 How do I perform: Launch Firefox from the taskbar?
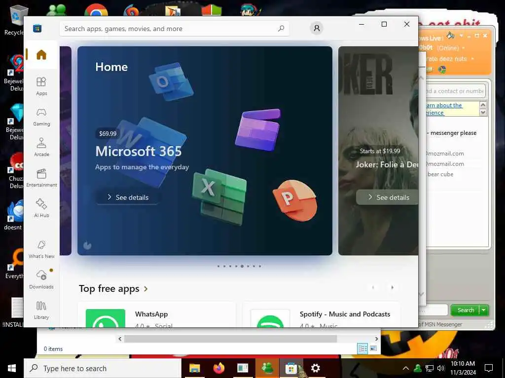click(218, 368)
